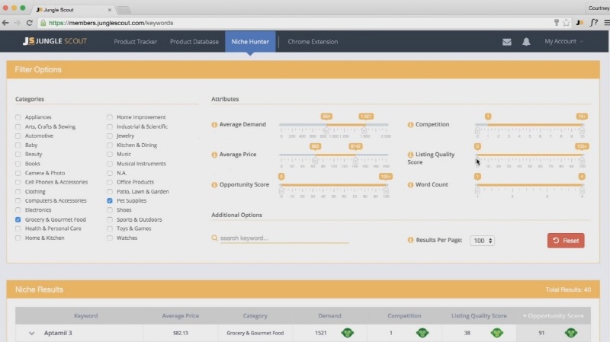Sort by Demand column header
Screen dimensions: 610x342
coord(329,315)
